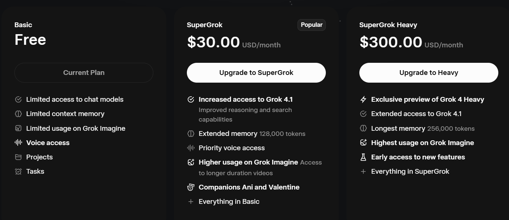Click the brain icon beside Longest memory
Screen dimensions: 509x220
pyautogui.click(x=363, y=129)
